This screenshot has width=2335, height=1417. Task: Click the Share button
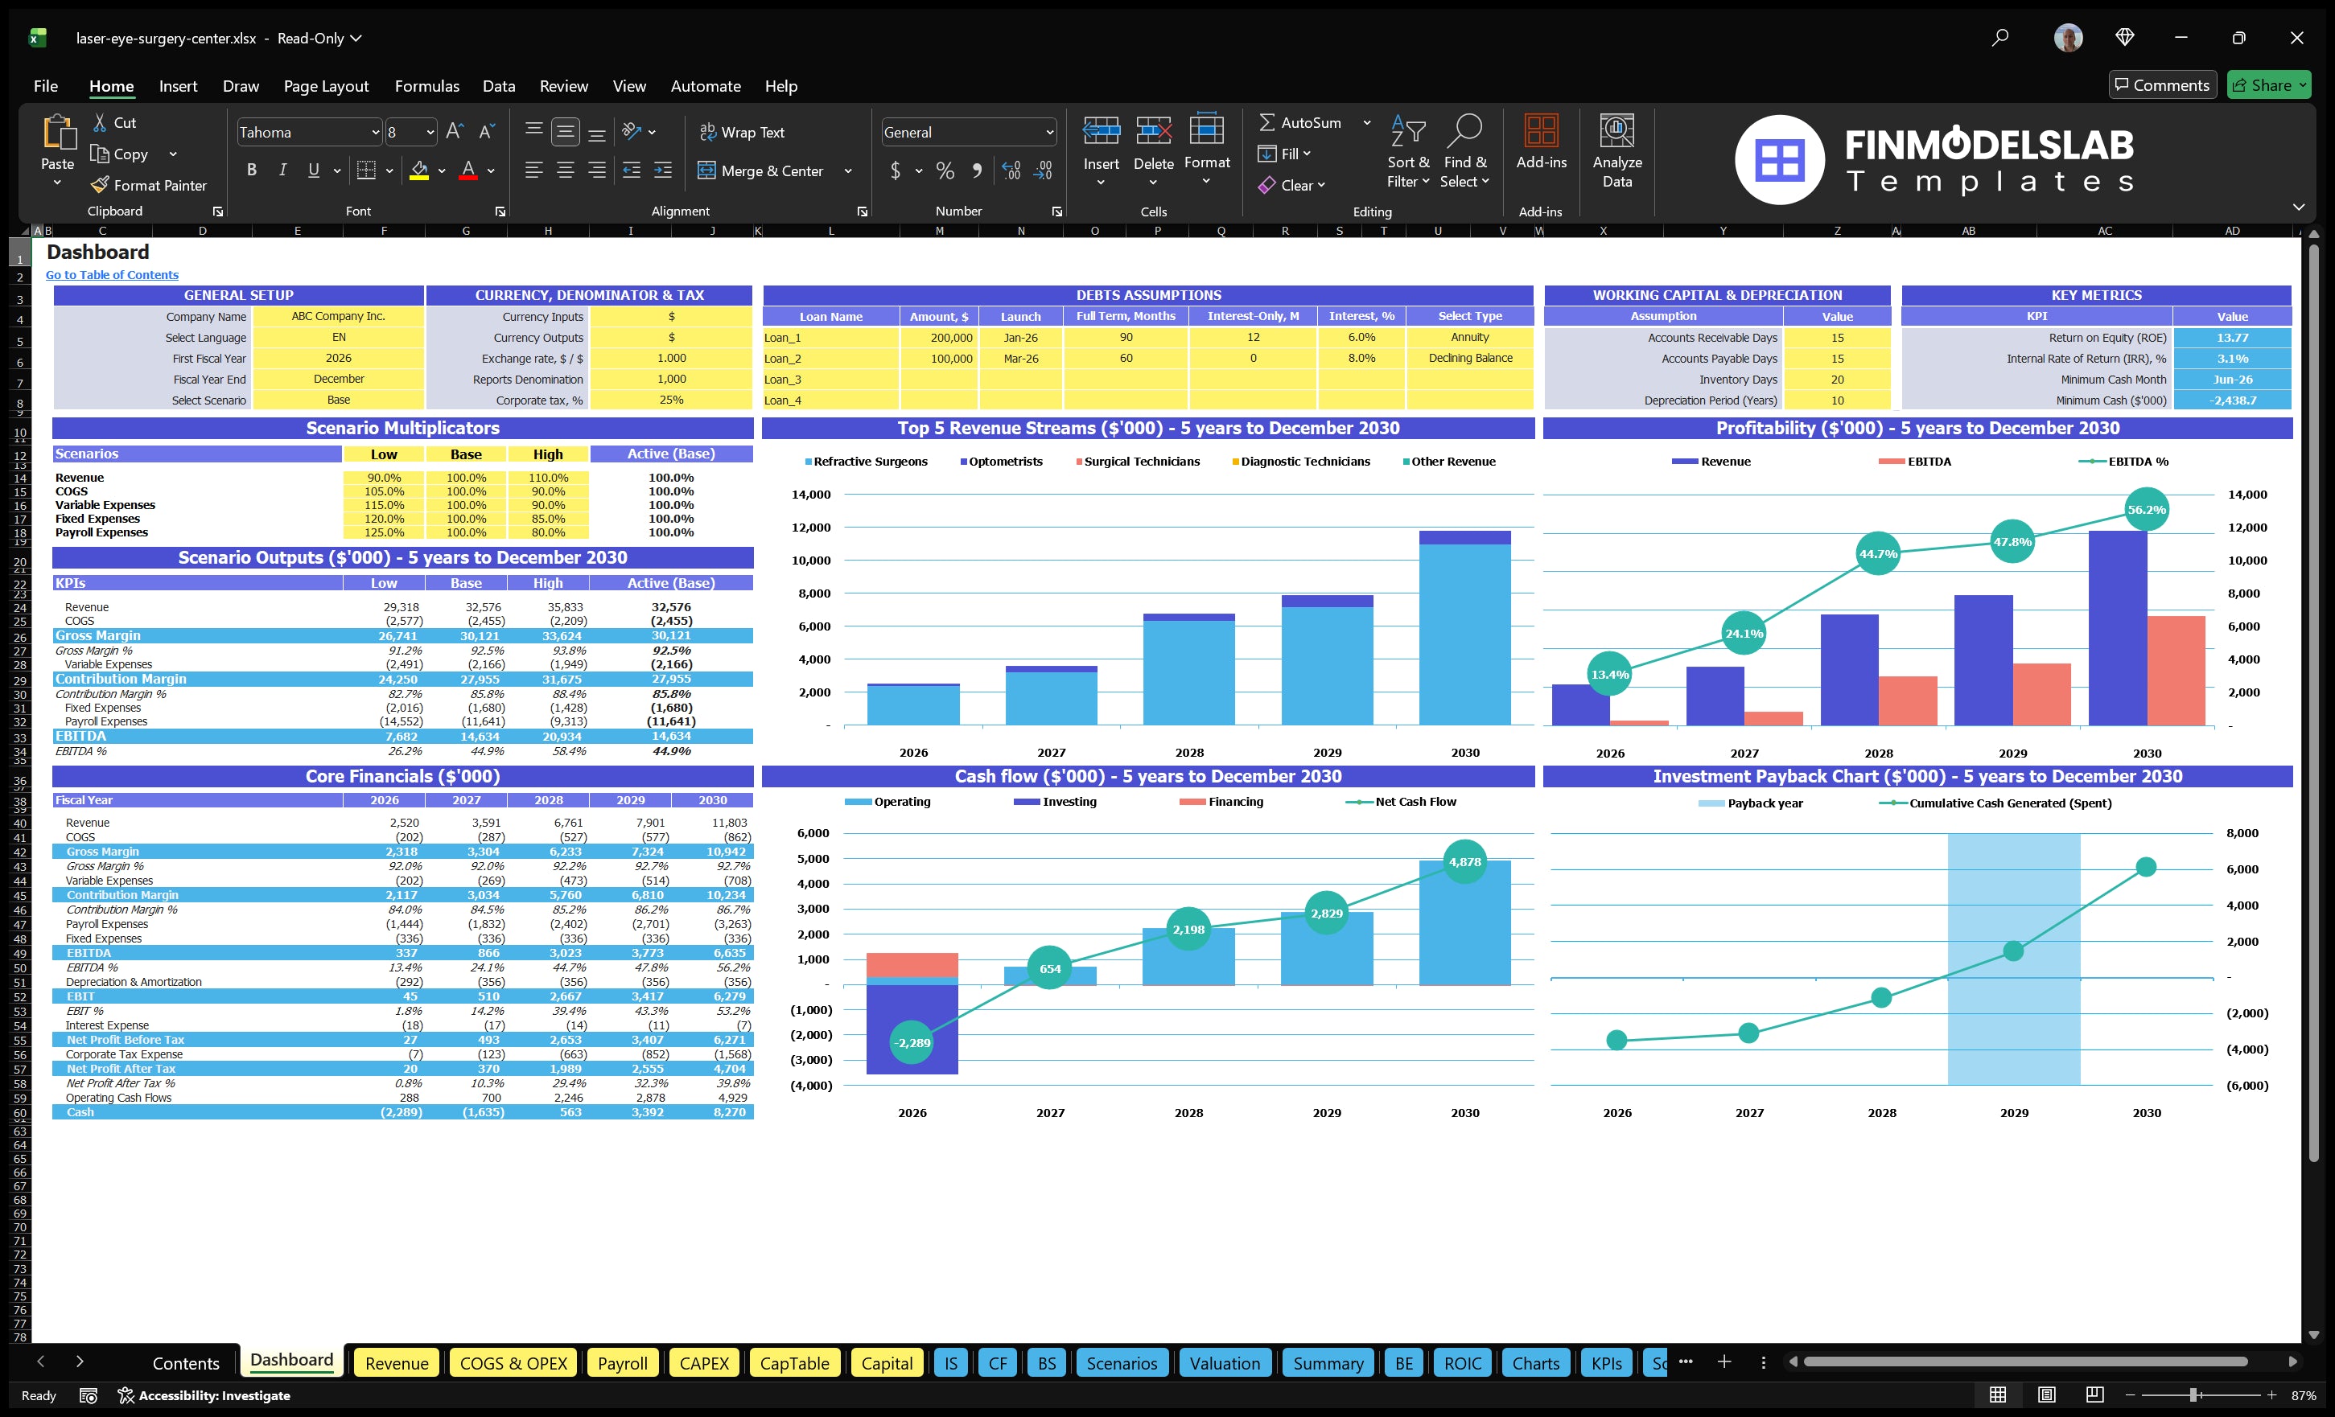tap(2269, 84)
